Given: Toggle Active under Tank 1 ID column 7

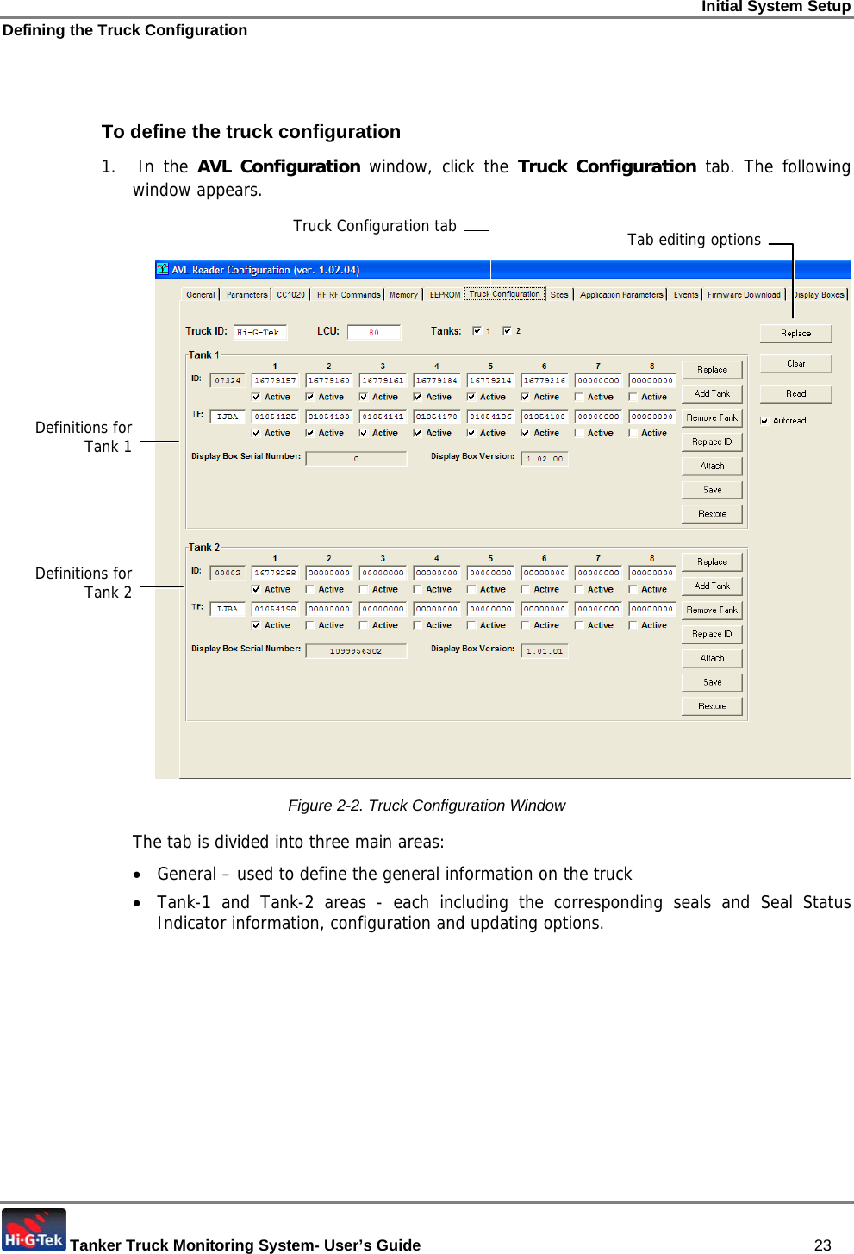Looking at the screenshot, I should [579, 397].
